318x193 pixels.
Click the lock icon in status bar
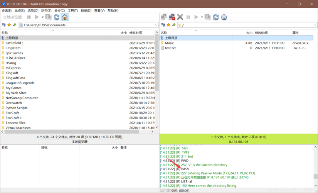162,191
